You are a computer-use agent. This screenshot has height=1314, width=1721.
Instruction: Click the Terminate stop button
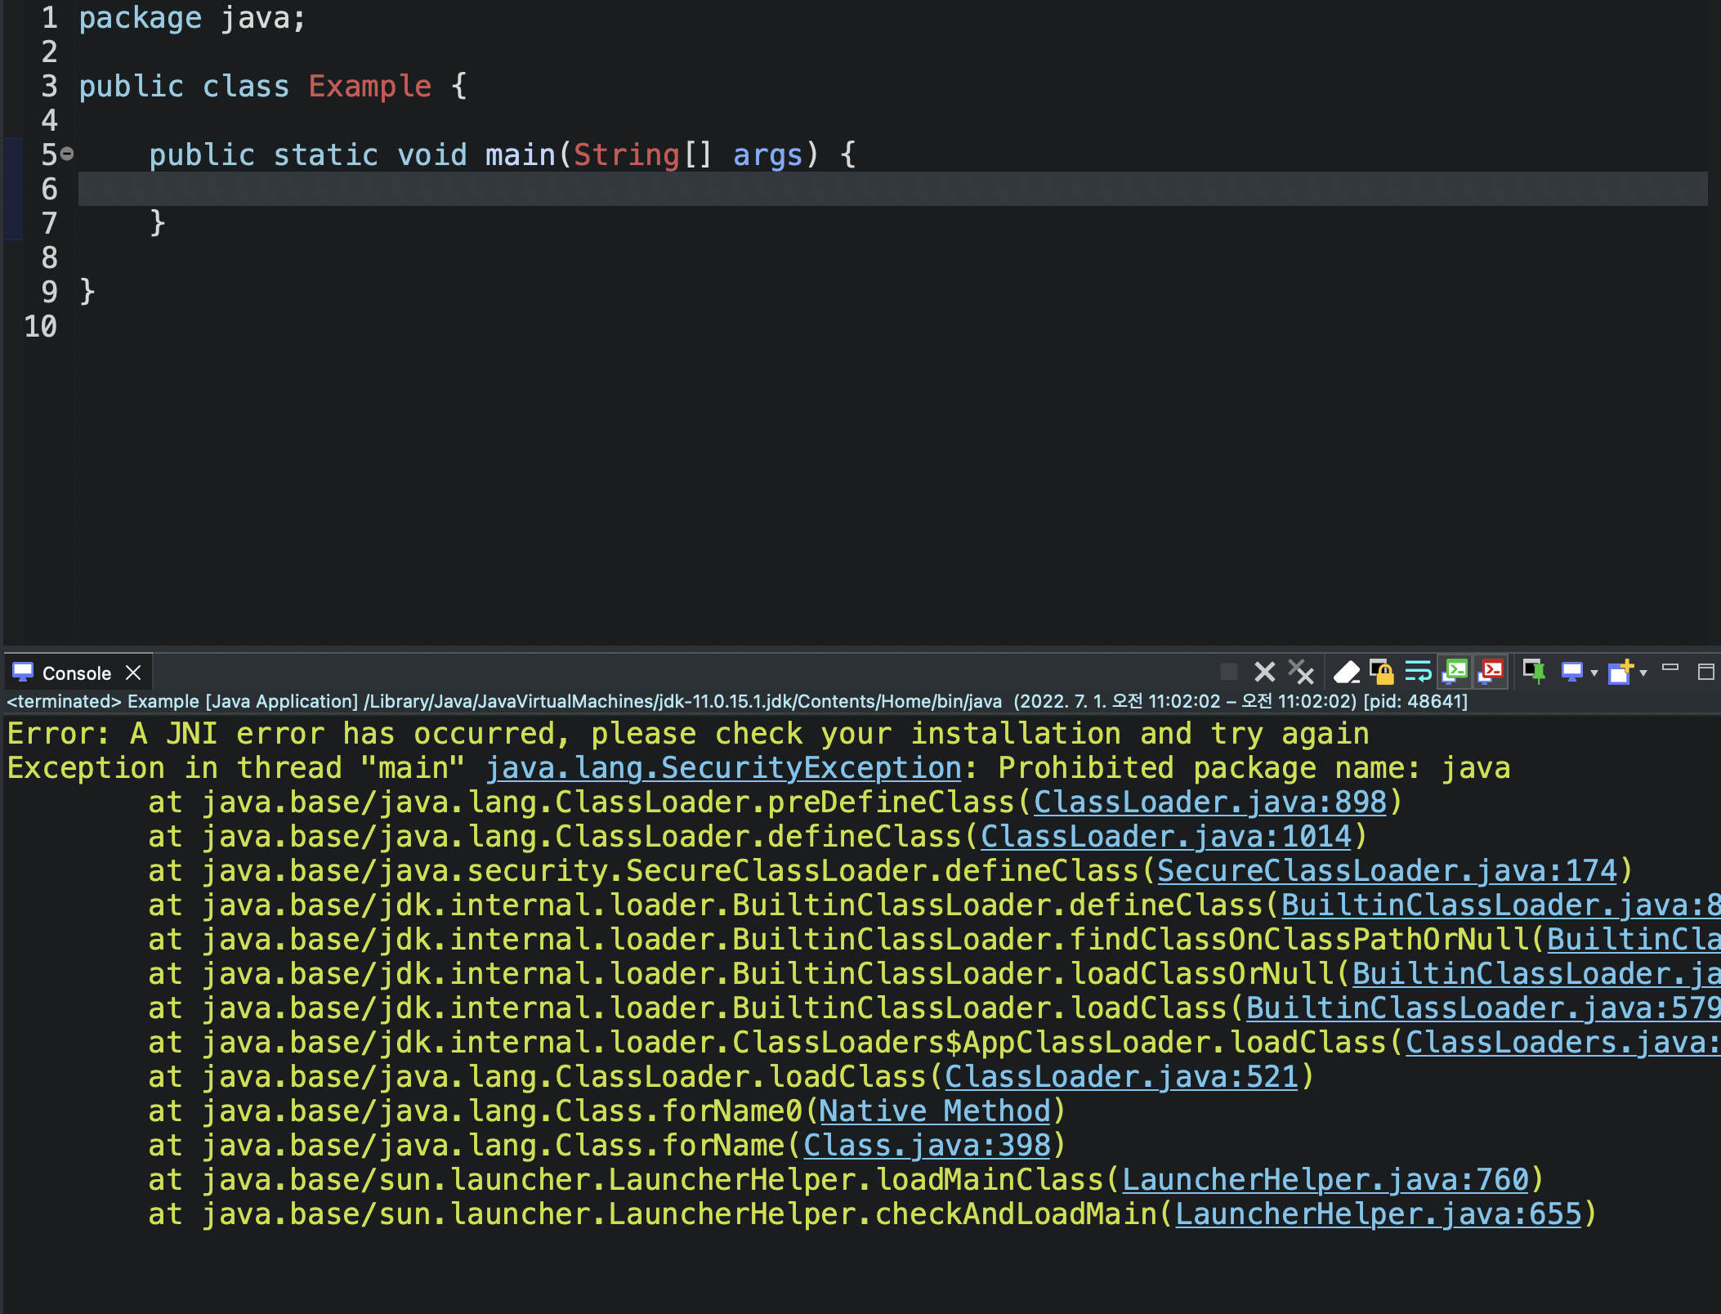tap(1228, 672)
